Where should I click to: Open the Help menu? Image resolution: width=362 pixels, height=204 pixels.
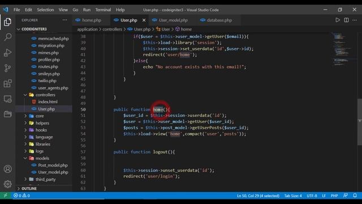(x=120, y=10)
